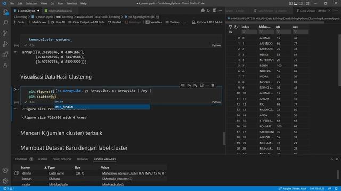Add a new Code cell
Image resolution: width=341 pixels, height=191 pixels.
click(x=19, y=22)
